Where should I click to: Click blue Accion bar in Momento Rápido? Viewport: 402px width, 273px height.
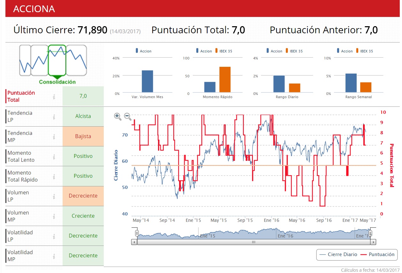point(210,88)
